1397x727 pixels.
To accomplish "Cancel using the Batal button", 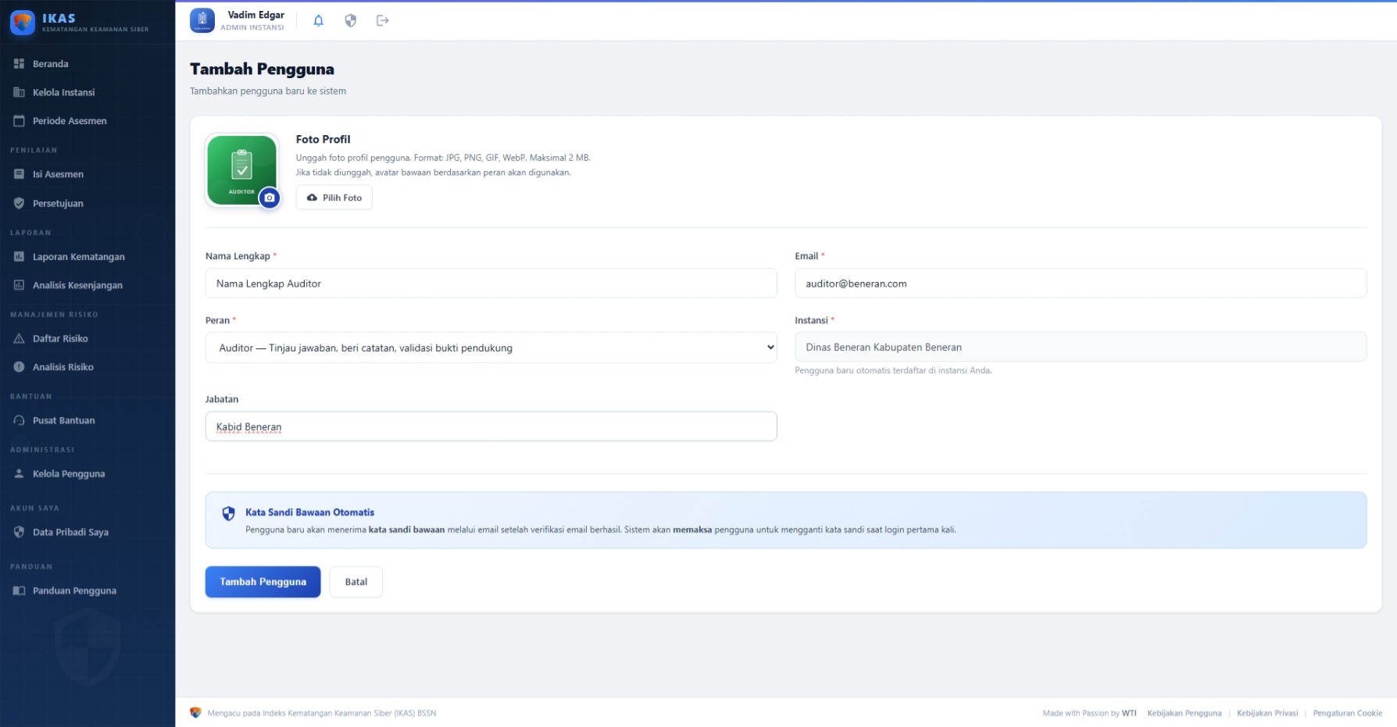I will click(356, 582).
